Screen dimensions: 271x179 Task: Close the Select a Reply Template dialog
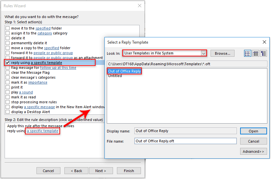pos(264,42)
